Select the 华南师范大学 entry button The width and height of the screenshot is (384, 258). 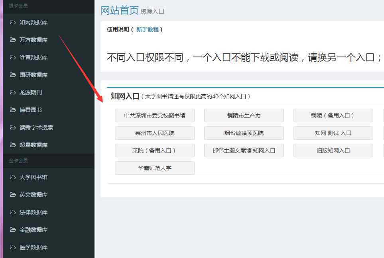click(x=155, y=168)
